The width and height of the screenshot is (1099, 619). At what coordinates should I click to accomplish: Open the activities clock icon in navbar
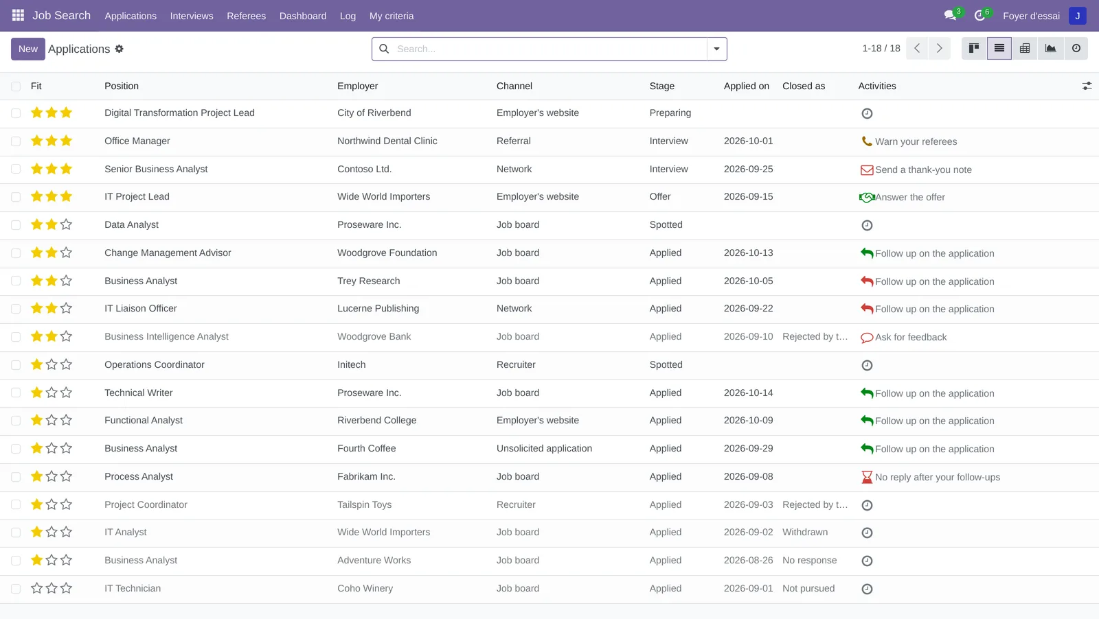979,15
